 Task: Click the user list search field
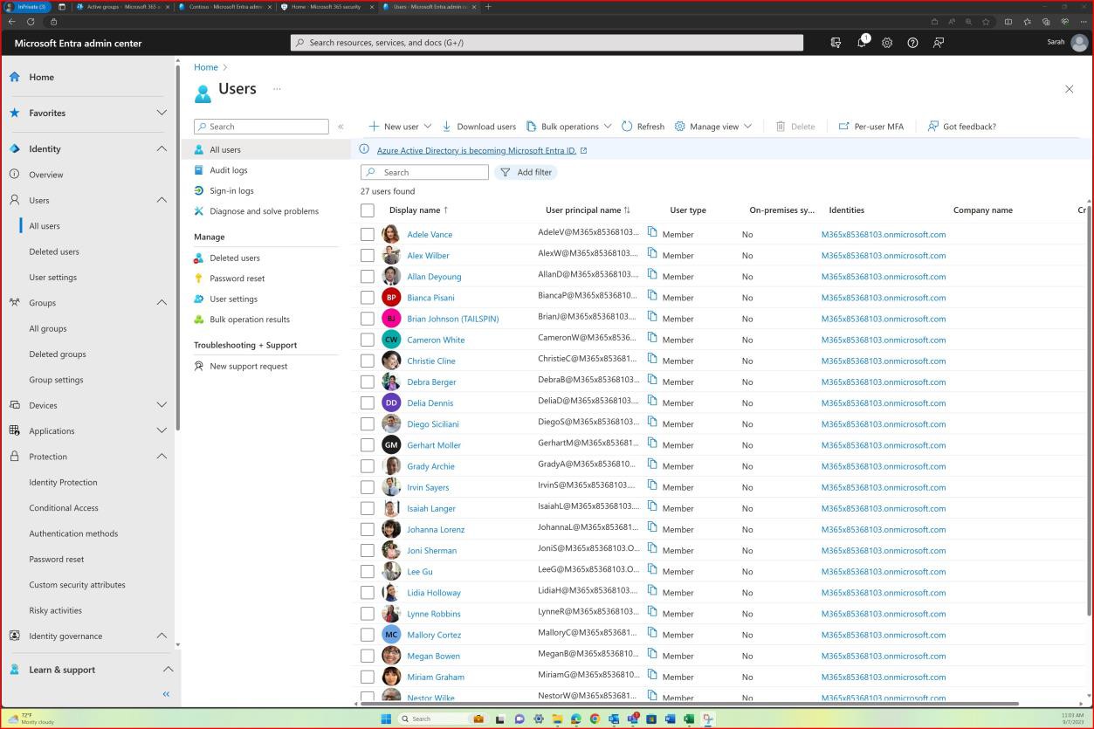tap(428, 172)
